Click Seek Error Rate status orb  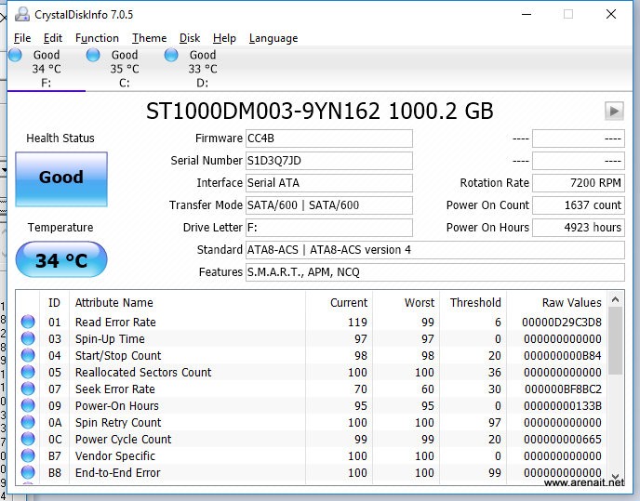(x=28, y=389)
